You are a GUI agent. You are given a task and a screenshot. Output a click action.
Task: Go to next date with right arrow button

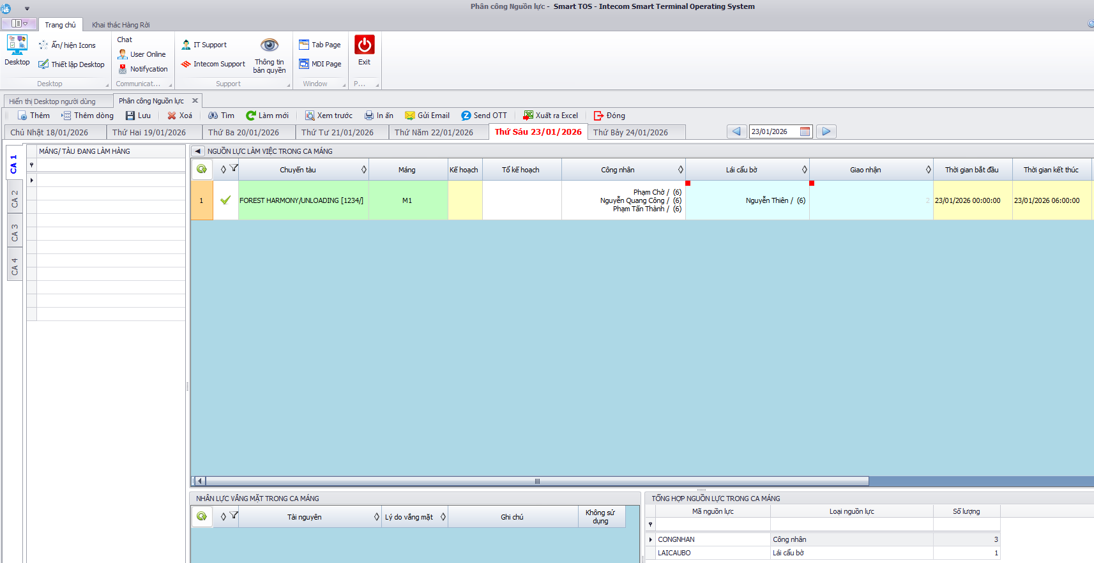point(826,131)
